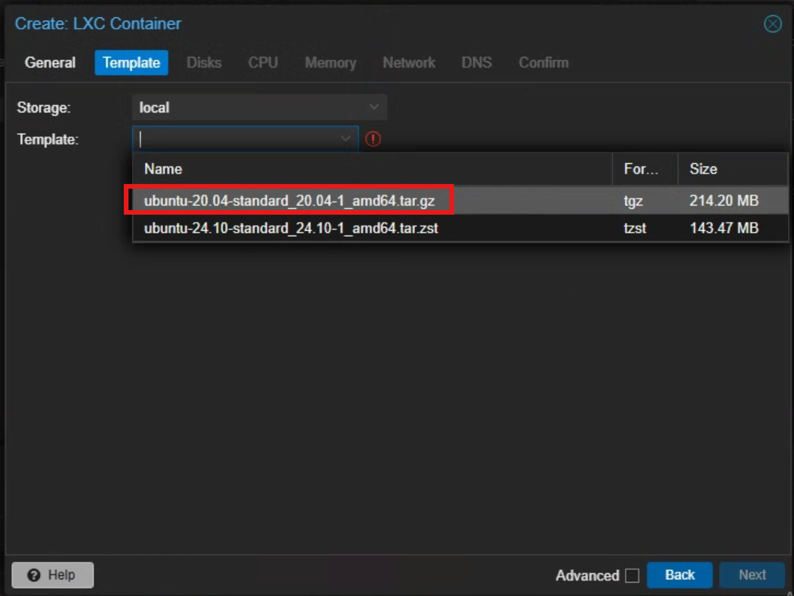Click the 214.20 MB size value
The width and height of the screenshot is (794, 596).
click(724, 201)
